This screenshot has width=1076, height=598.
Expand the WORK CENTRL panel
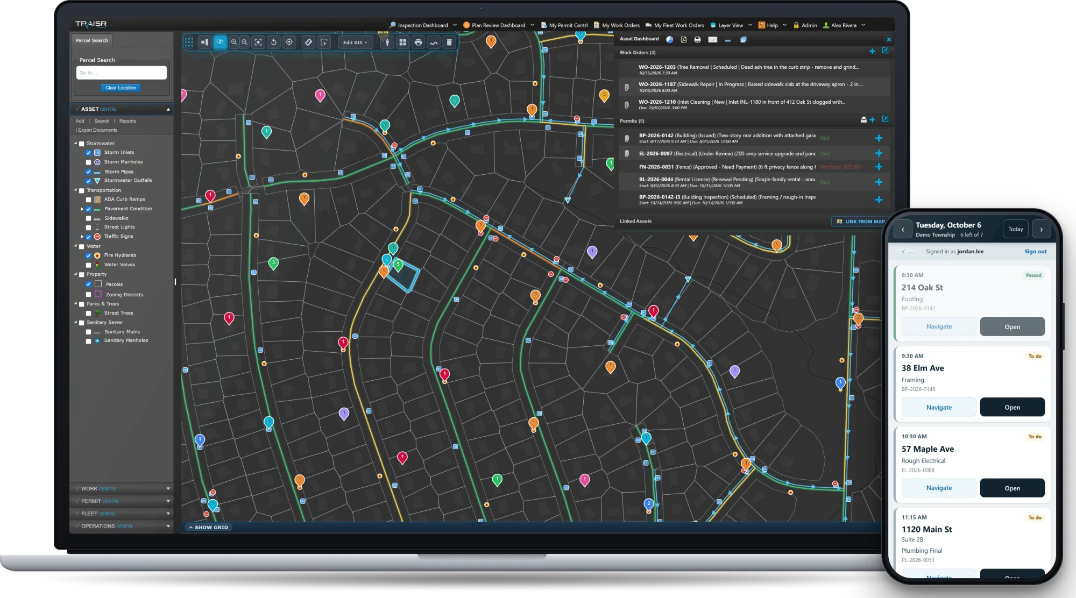tap(122, 489)
